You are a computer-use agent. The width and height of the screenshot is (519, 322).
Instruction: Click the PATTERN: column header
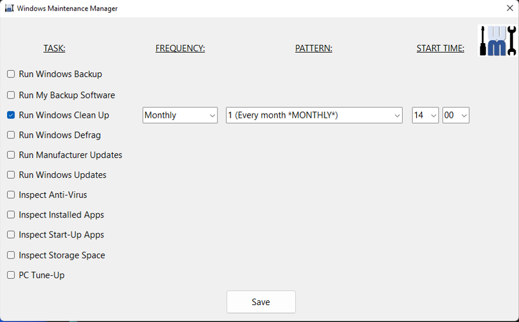point(313,48)
